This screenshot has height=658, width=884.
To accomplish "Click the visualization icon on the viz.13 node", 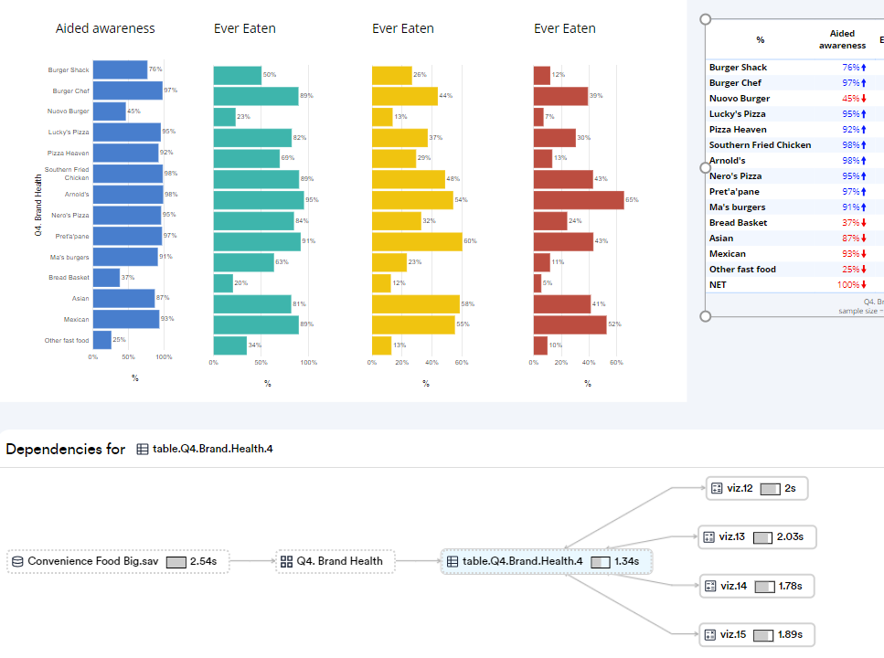I will [x=708, y=537].
